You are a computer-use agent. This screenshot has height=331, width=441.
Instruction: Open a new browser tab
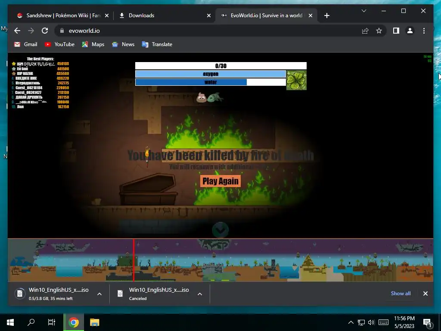click(326, 16)
